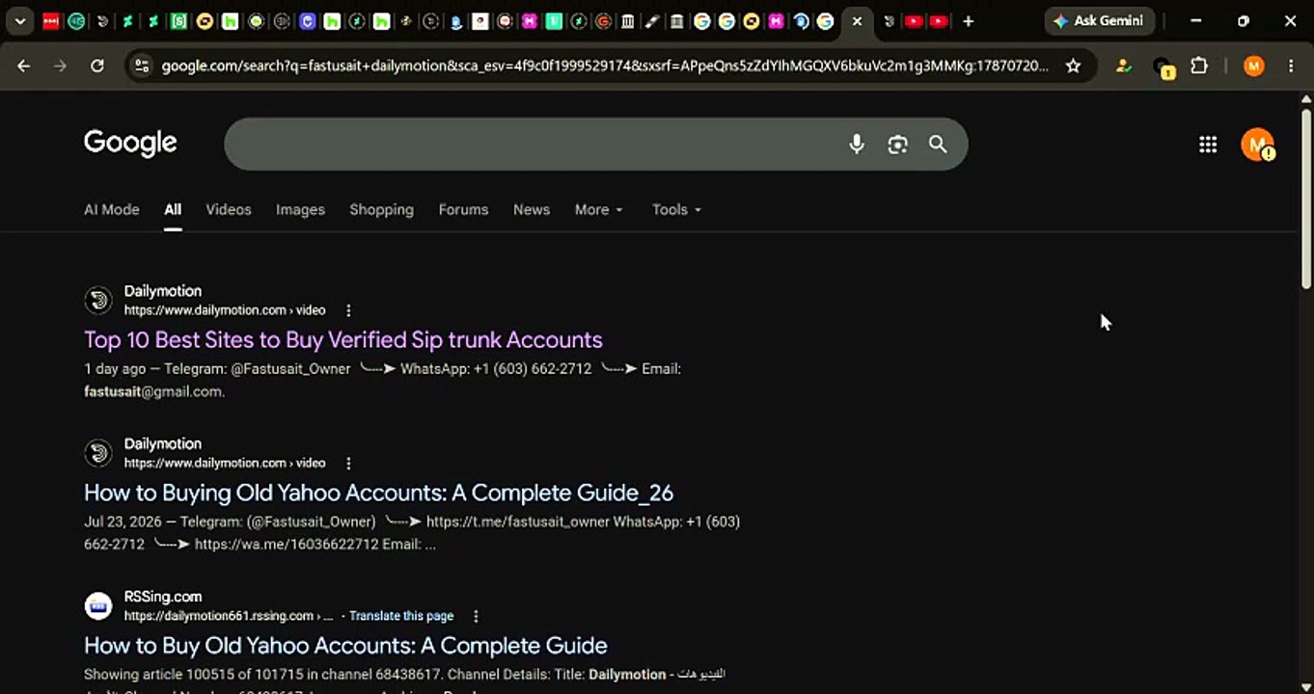Close the active Google search tab

click(x=857, y=20)
